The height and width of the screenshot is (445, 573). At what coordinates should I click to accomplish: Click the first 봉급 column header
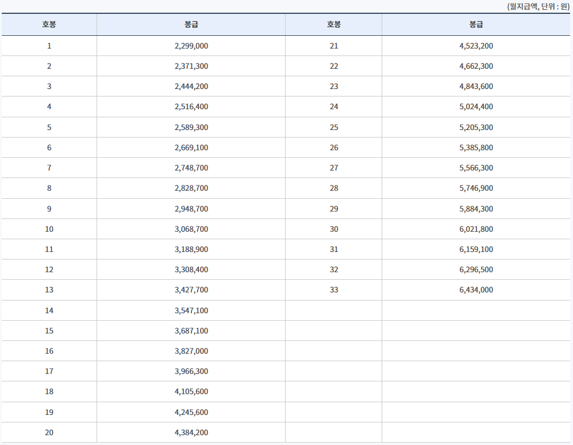click(191, 24)
